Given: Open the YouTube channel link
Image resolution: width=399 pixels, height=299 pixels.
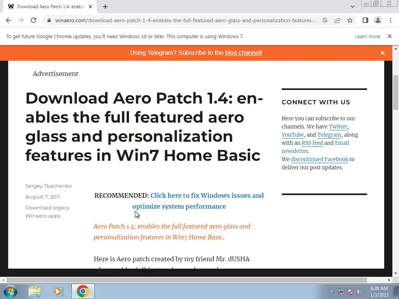Looking at the screenshot, I should [x=293, y=134].
